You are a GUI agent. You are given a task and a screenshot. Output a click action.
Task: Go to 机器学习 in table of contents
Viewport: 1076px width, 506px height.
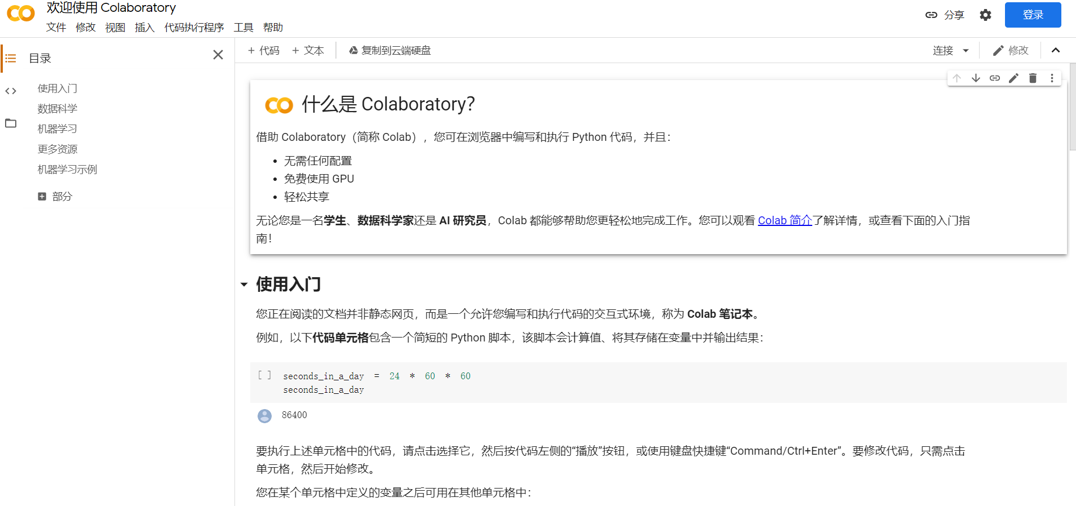point(57,129)
